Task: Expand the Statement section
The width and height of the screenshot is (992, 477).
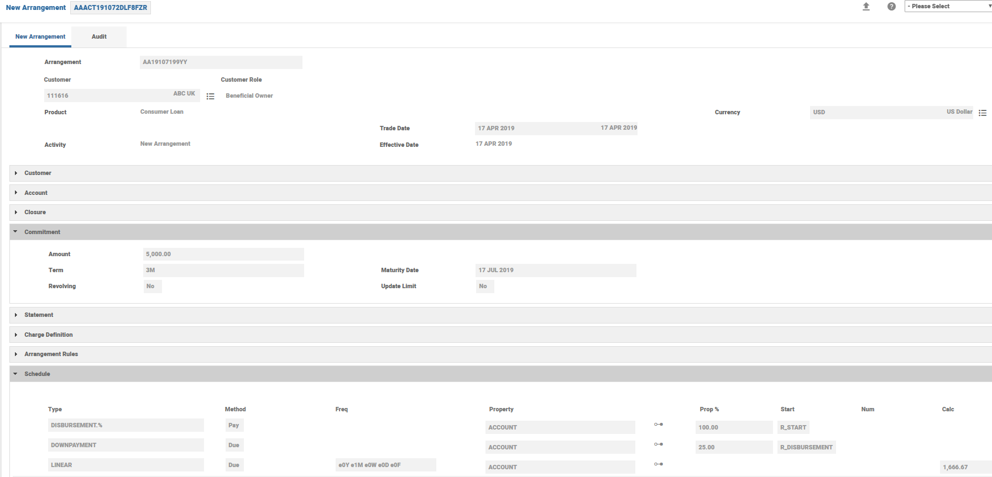Action: (x=39, y=315)
